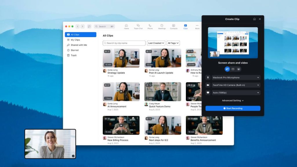Open Benefits Announcement title

203,140
